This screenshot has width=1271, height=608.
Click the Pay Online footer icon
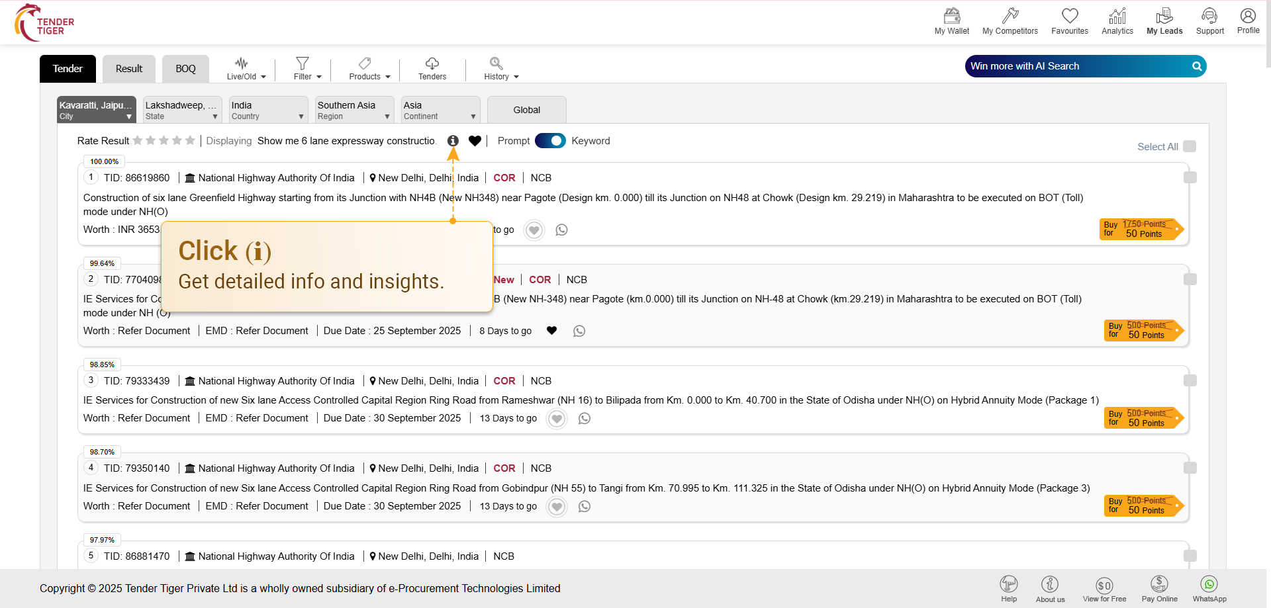1159,584
